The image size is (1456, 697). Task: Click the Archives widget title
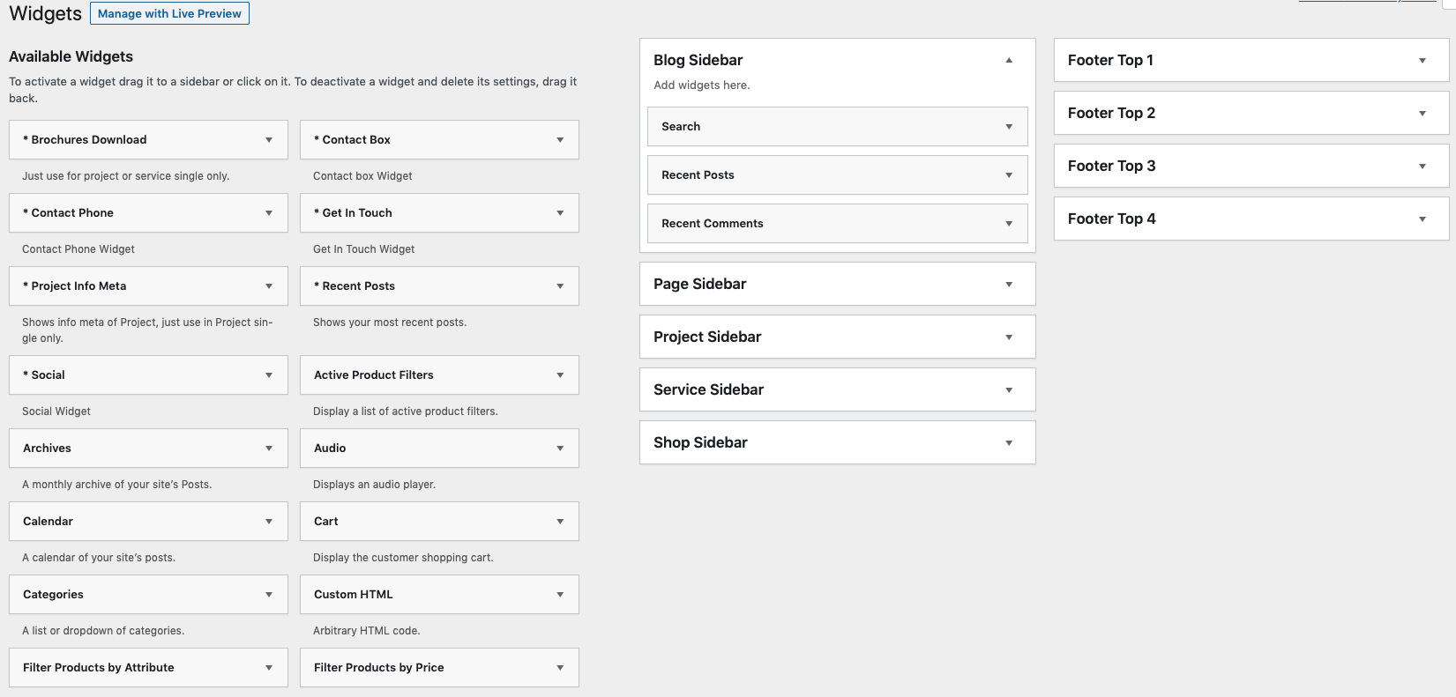[48, 448]
